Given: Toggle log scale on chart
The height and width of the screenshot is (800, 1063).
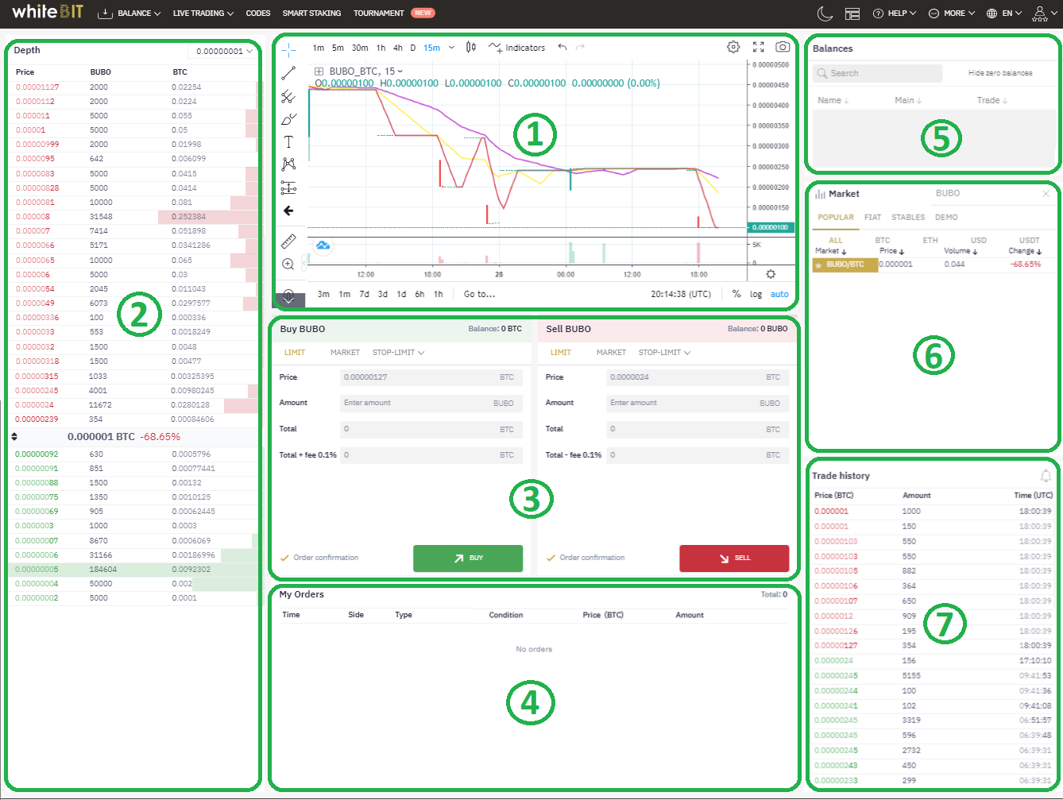Looking at the screenshot, I should pyautogui.click(x=756, y=294).
